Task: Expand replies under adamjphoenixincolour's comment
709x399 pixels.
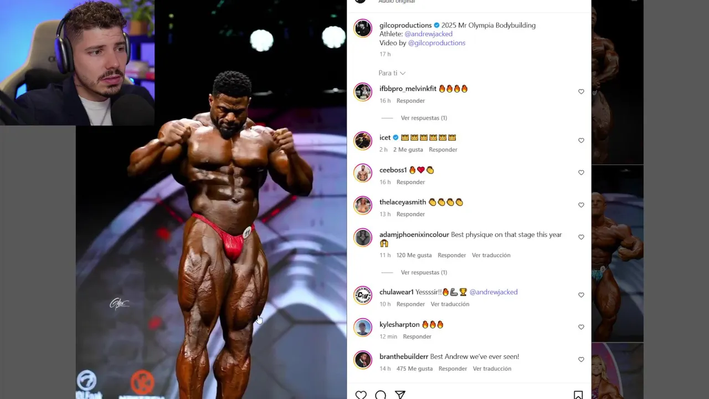Action: [424, 273]
